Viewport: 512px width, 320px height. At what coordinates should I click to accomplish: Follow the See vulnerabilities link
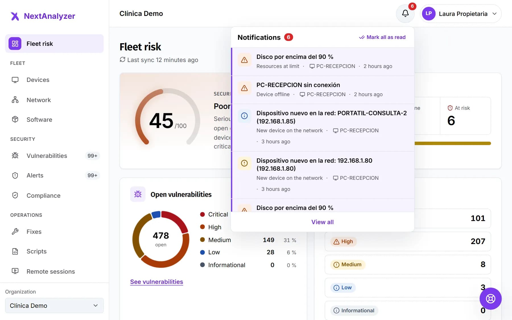pyautogui.click(x=156, y=282)
